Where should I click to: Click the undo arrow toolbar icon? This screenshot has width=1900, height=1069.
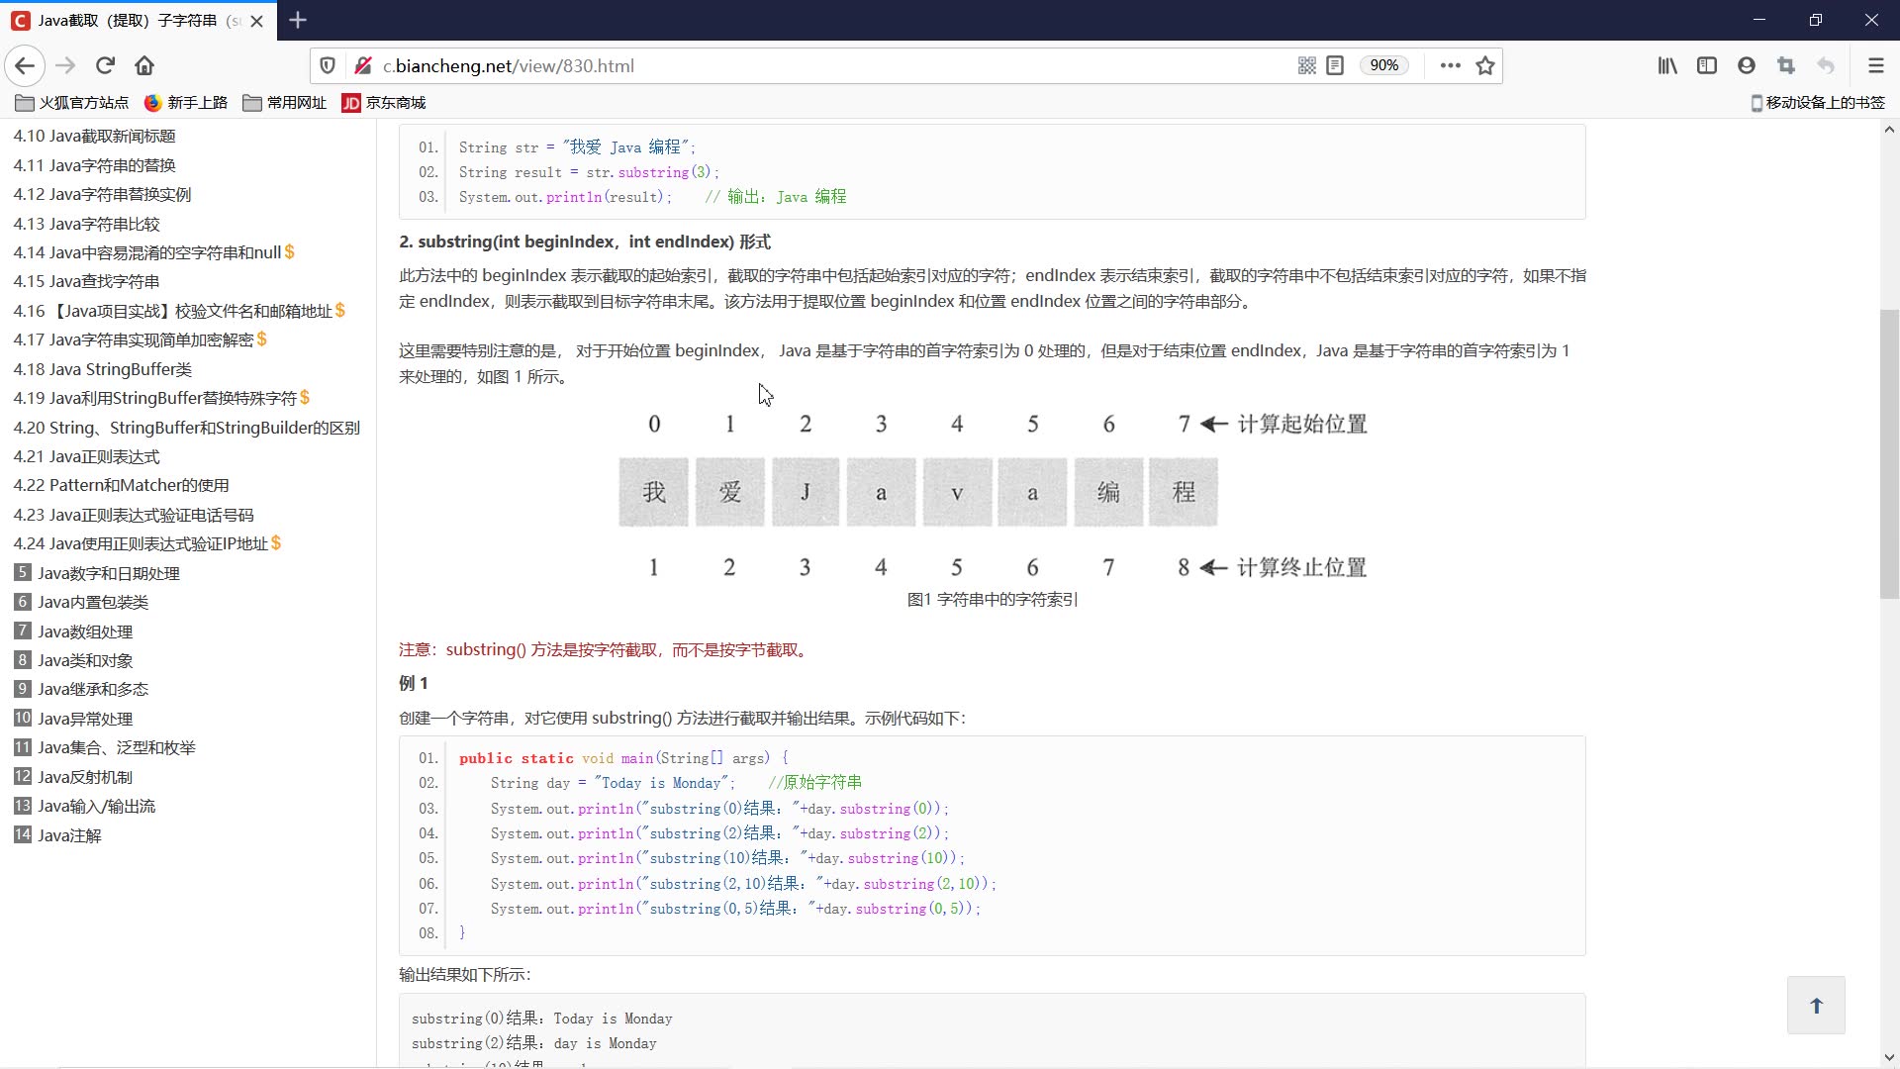(x=1826, y=65)
